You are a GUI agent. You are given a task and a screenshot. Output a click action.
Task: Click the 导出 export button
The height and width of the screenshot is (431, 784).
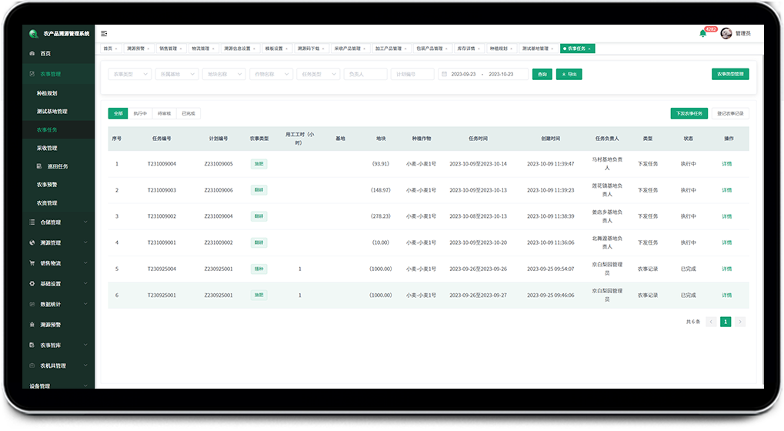click(569, 74)
